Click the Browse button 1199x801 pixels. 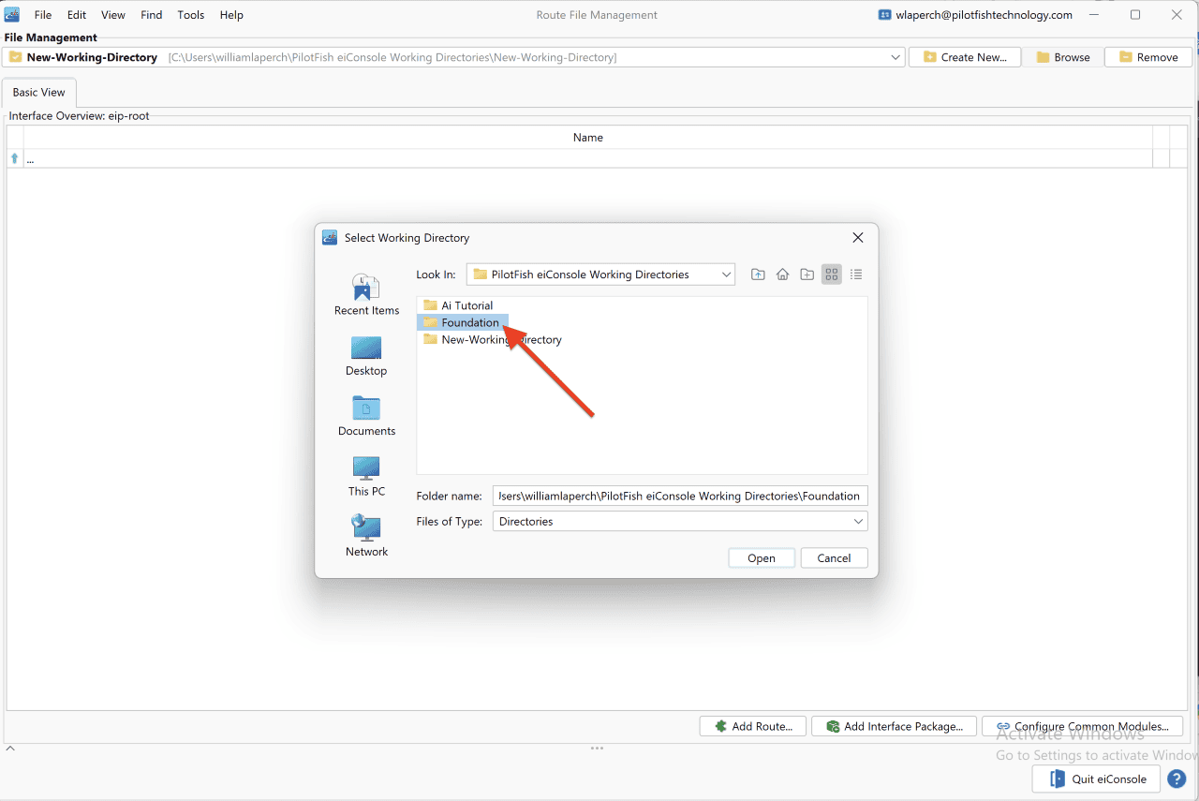coord(1063,57)
